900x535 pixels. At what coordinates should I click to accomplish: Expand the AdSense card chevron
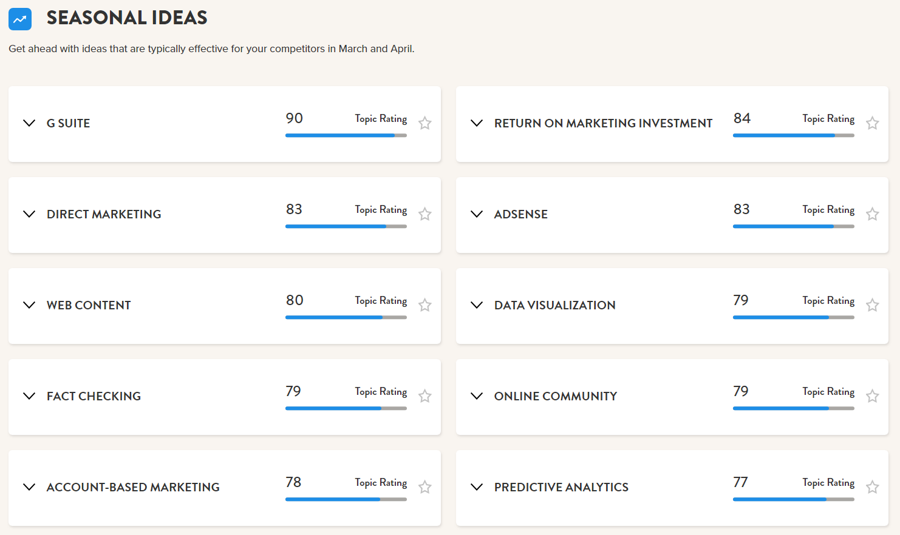tap(477, 214)
